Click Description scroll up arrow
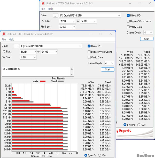The image size is (155, 158). 72,69
